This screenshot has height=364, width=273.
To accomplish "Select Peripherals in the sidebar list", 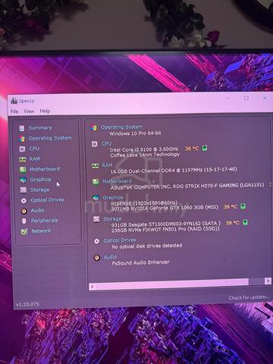I will coord(44,221).
